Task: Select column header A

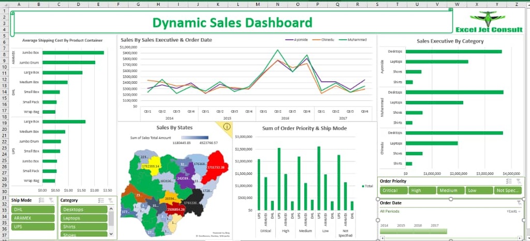Action: point(18,4)
